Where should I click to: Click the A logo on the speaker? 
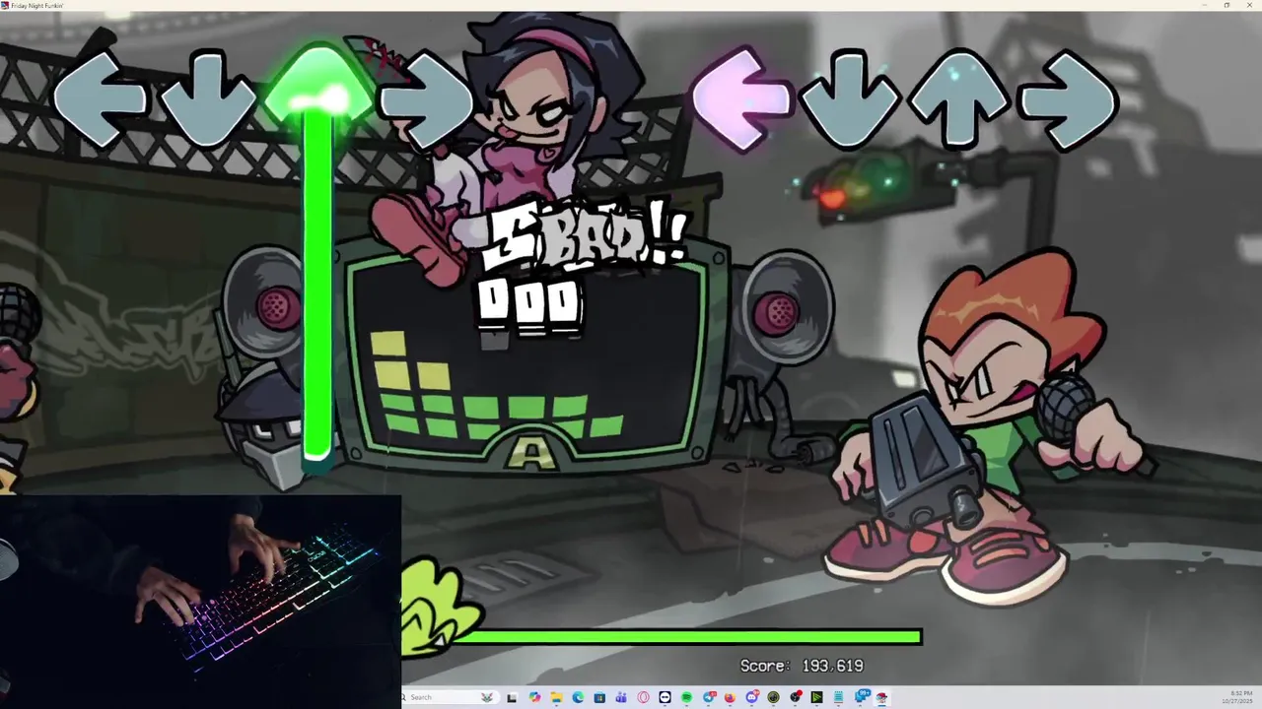(x=531, y=451)
